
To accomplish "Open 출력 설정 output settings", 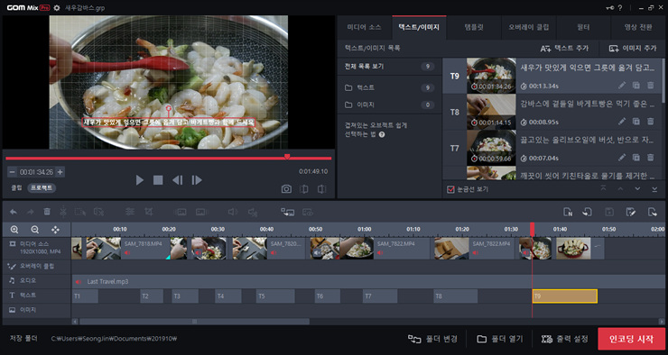I will tap(565, 339).
